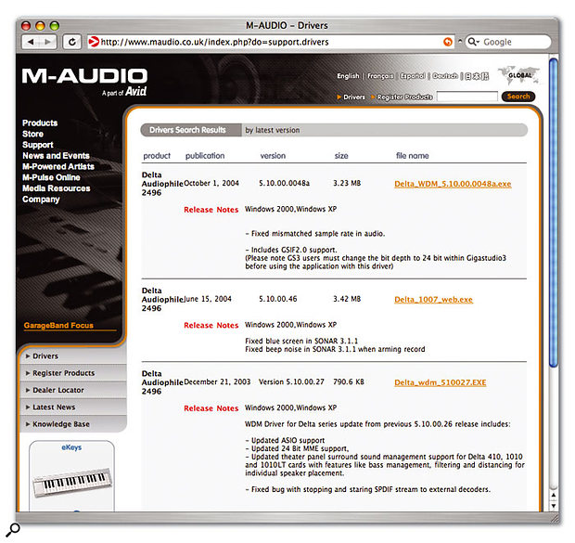Download Delta_wdm_510027.EXE
This screenshot has width=575, height=543.
(440, 382)
